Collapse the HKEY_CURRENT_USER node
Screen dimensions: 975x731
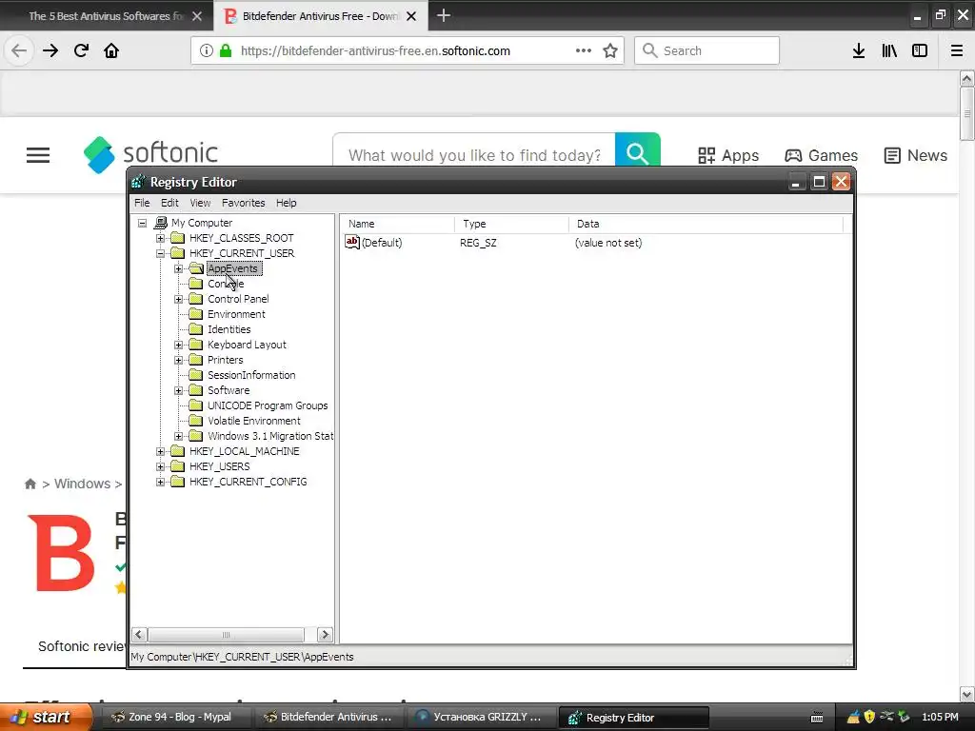(x=160, y=253)
